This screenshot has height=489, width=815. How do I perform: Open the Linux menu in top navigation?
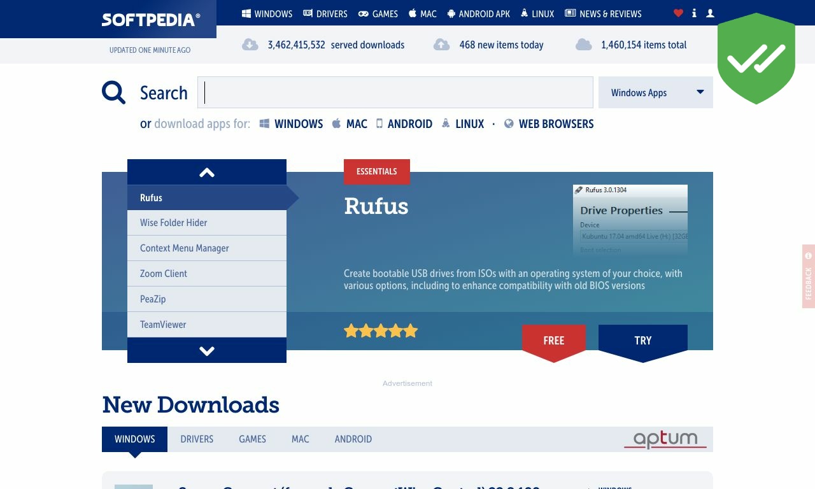(537, 13)
